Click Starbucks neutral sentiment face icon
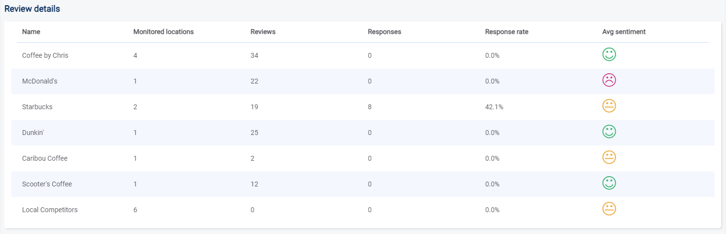This screenshot has width=726, height=234. 609,106
